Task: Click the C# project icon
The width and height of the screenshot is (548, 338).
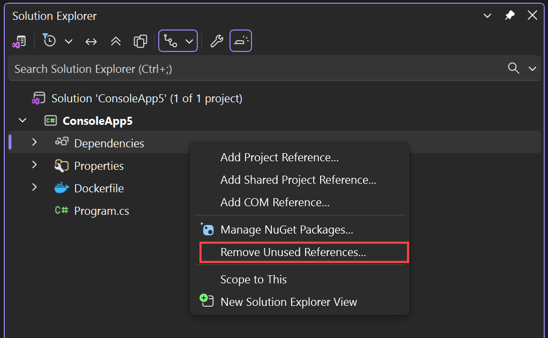Action: click(51, 121)
